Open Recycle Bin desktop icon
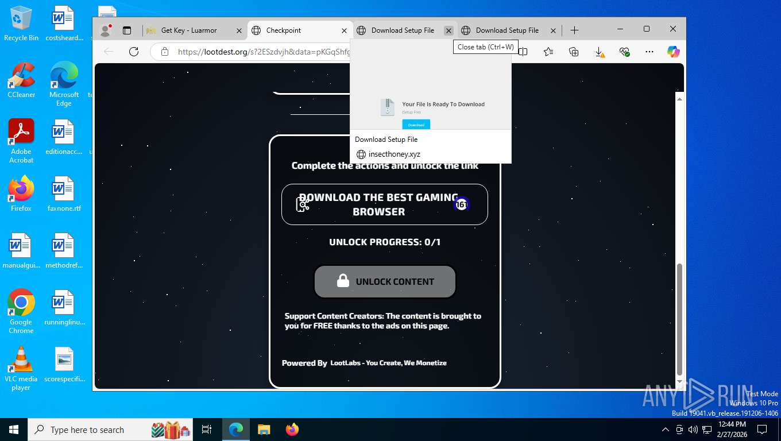The width and height of the screenshot is (781, 441). pyautogui.click(x=21, y=24)
